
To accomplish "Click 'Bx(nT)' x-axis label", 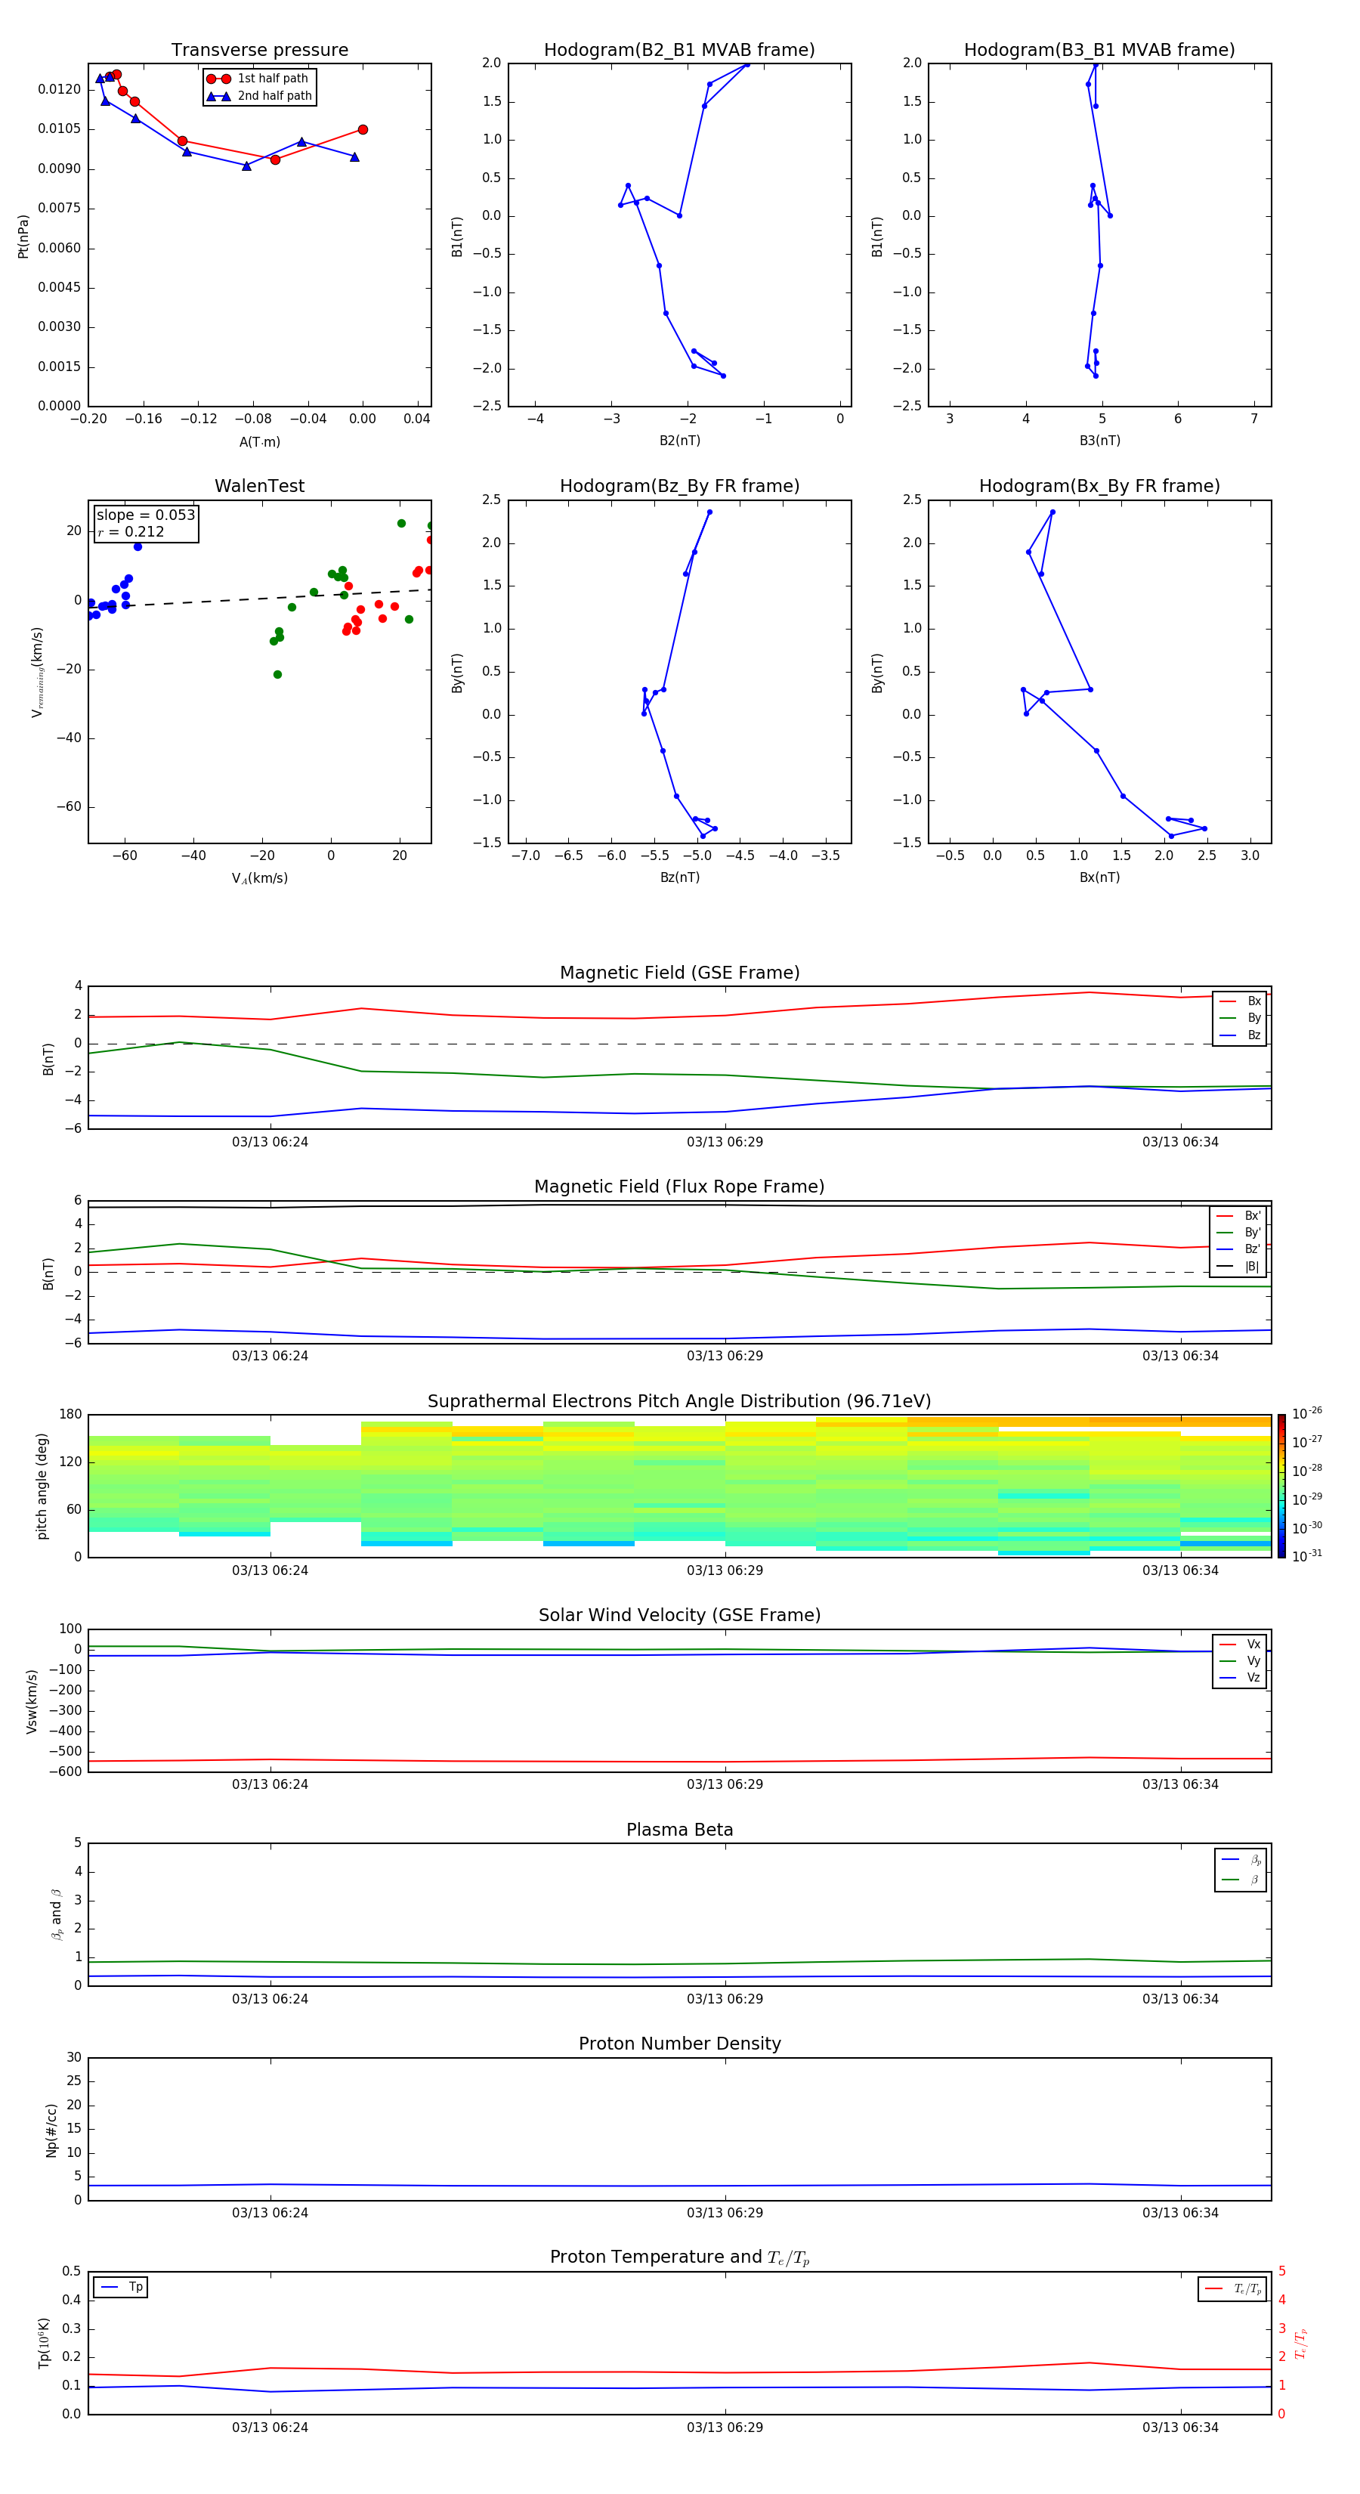I will 1099,877.
